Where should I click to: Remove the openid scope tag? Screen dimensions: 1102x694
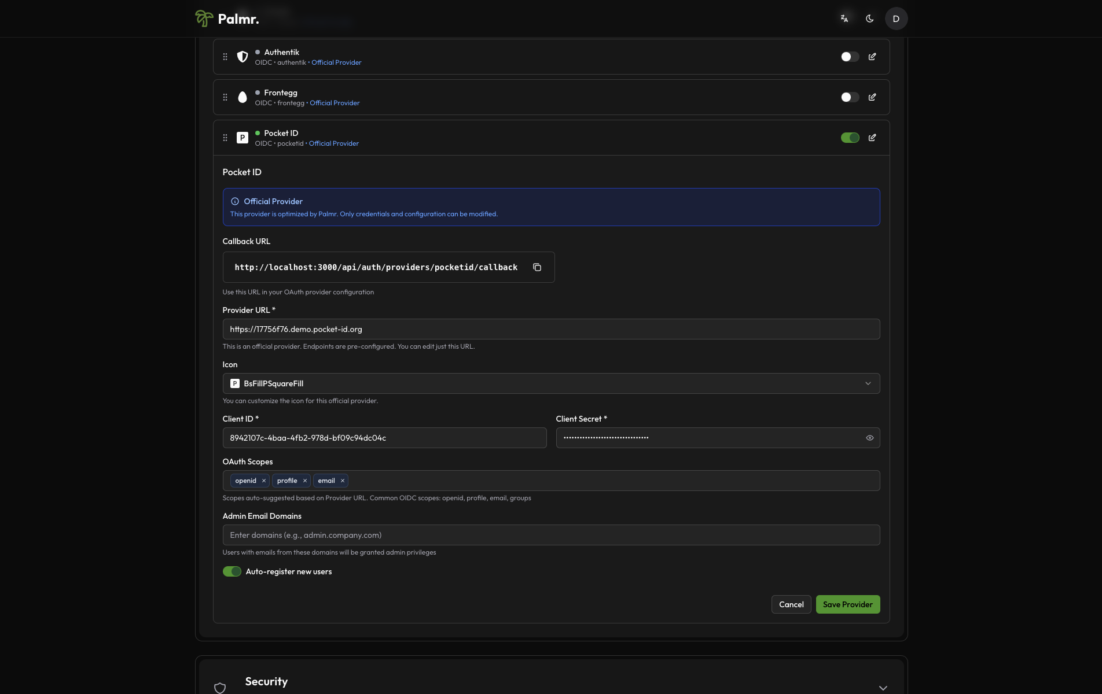pyautogui.click(x=264, y=481)
